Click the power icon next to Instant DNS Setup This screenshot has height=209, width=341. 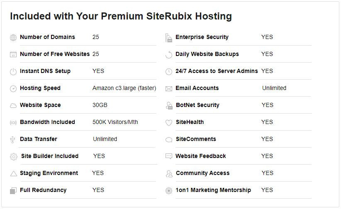click(13, 72)
